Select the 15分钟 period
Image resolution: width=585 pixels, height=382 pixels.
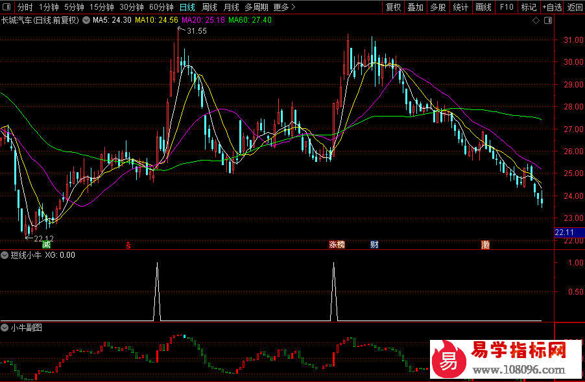click(101, 7)
